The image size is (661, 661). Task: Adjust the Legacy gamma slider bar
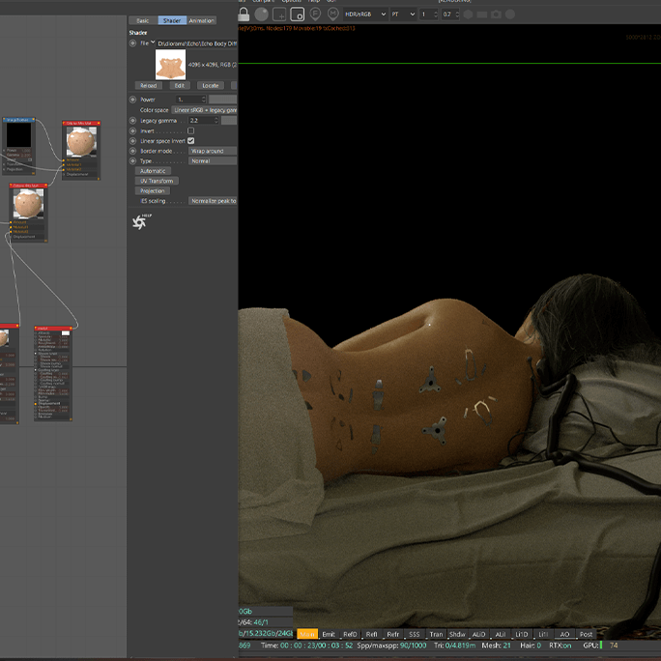pyautogui.click(x=229, y=121)
